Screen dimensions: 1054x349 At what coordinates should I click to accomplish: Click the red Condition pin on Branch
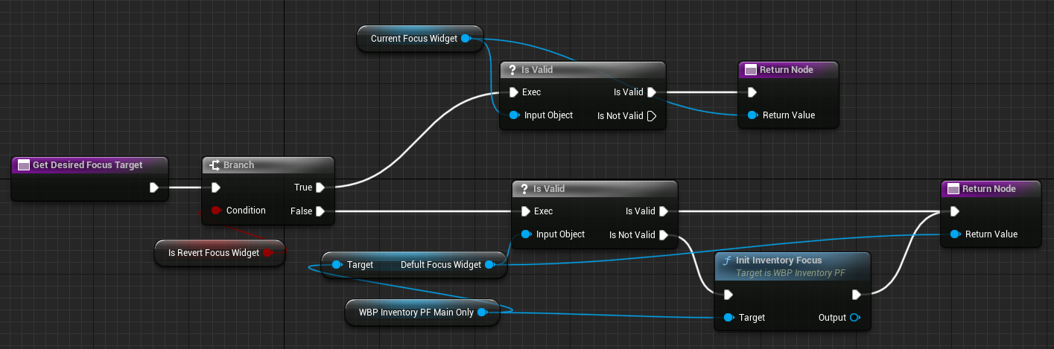click(x=216, y=211)
